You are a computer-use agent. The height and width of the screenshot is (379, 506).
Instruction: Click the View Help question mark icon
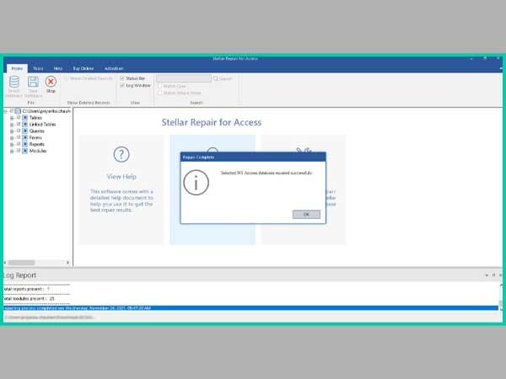pyautogui.click(x=121, y=154)
